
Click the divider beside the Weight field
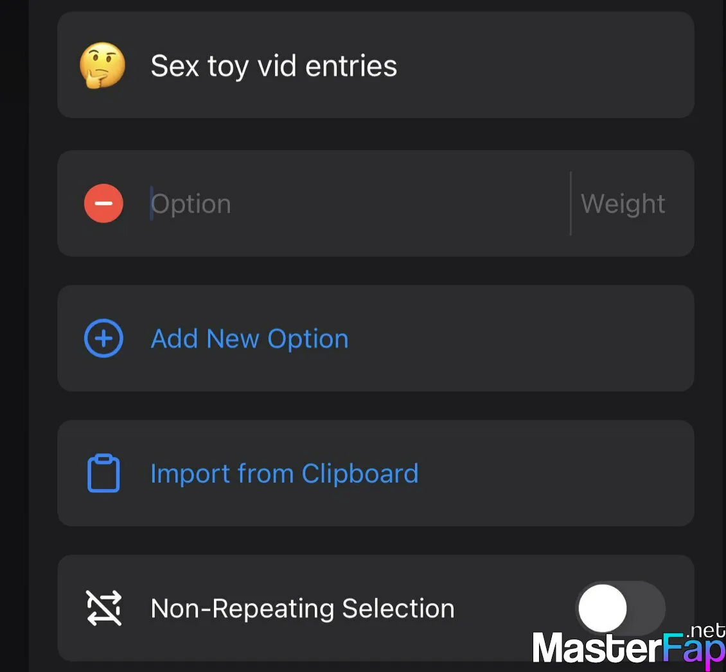pos(571,203)
